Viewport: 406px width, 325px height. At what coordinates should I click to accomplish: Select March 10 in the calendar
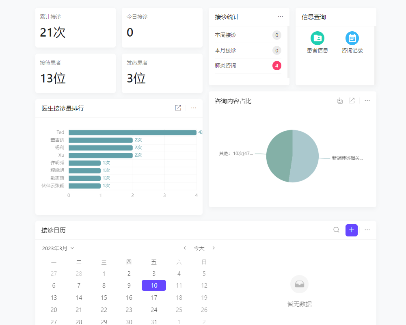click(x=154, y=285)
